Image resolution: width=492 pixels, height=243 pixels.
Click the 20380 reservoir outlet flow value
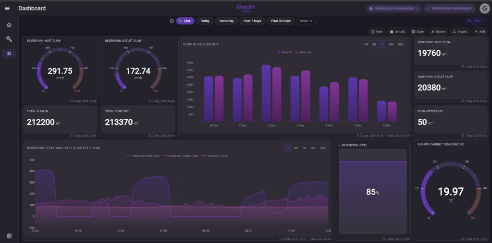[429, 88]
